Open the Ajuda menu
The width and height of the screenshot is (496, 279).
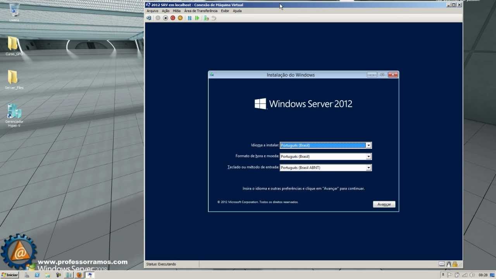(x=237, y=11)
